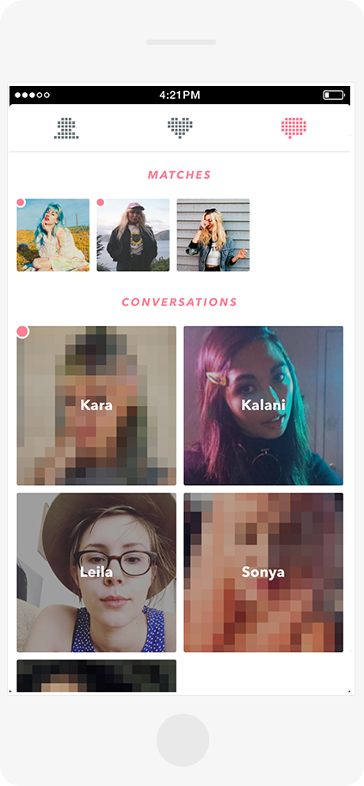Image resolution: width=364 pixels, height=786 pixels.
Task: Tap the MATCHES section heading
Action: pos(180,175)
